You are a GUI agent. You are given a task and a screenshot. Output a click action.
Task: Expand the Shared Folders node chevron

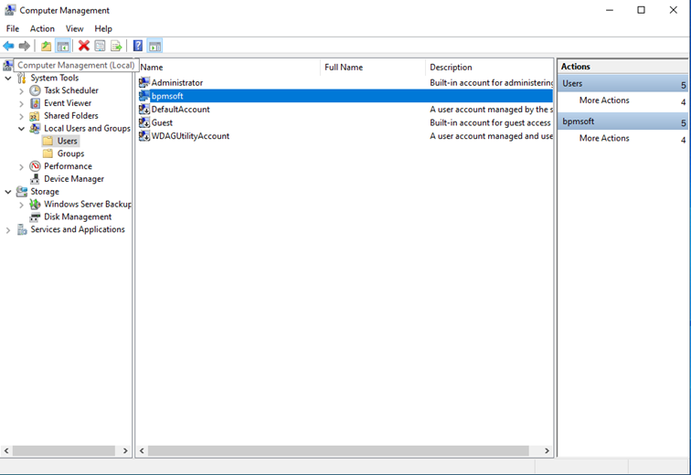[x=21, y=117]
